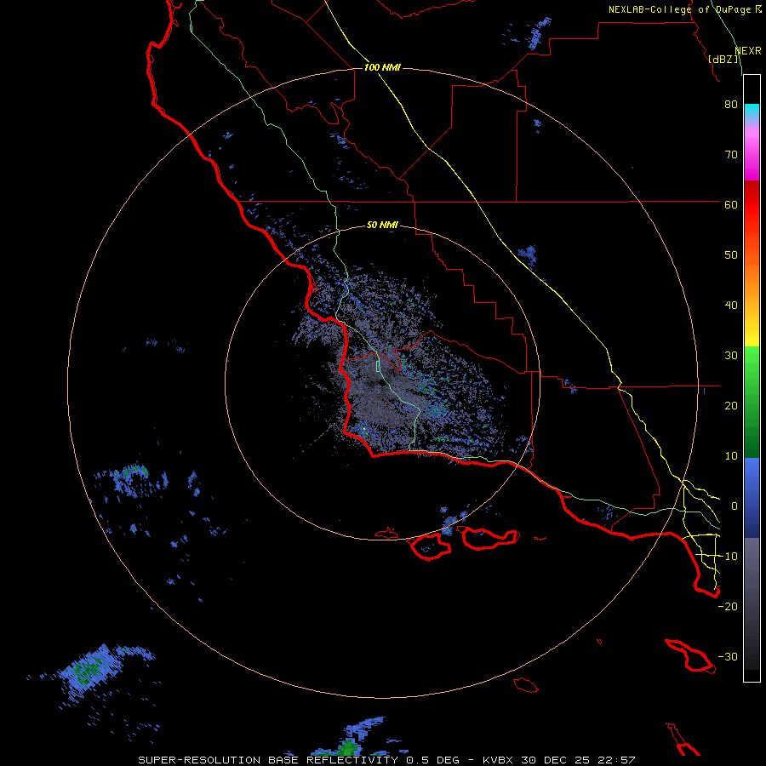Click the 80 value on the dBZ scale
The height and width of the screenshot is (766, 766).
pyautogui.click(x=731, y=105)
